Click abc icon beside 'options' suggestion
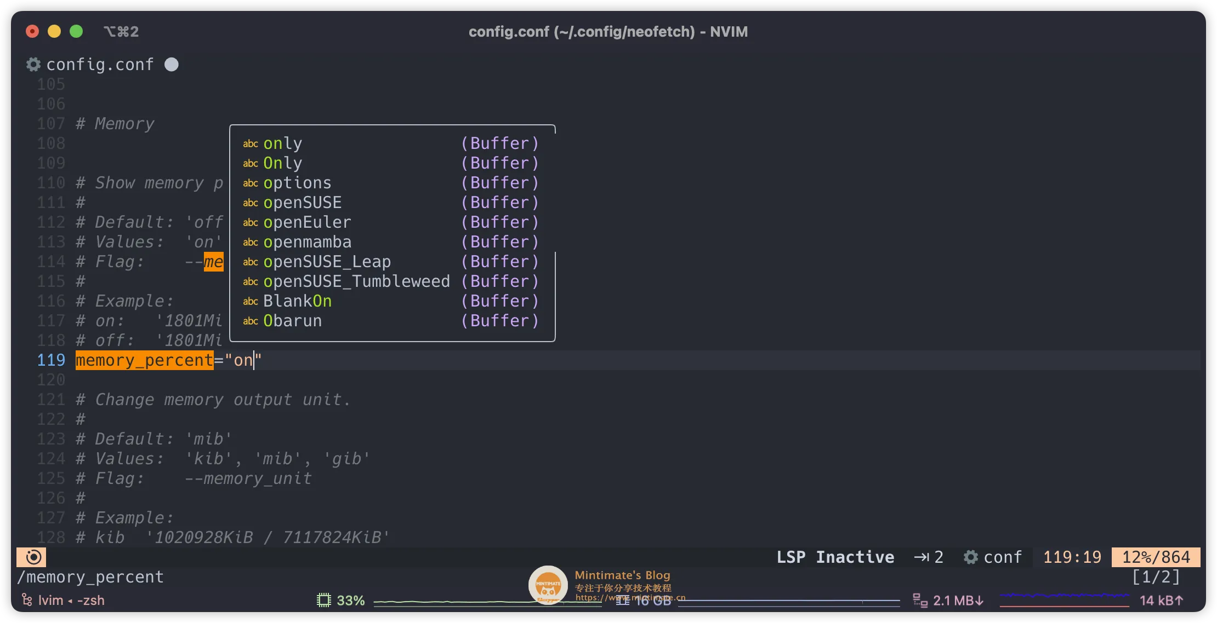Screen dimensions: 1217x623 pos(251,183)
